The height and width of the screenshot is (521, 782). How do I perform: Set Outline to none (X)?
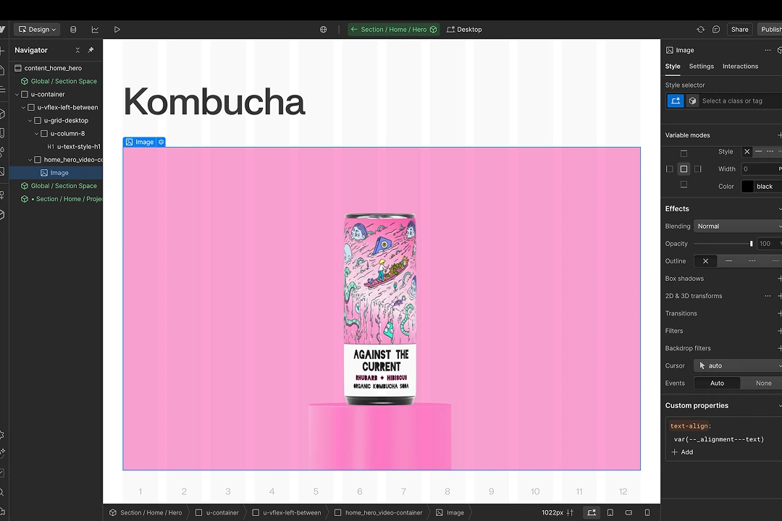tap(705, 260)
